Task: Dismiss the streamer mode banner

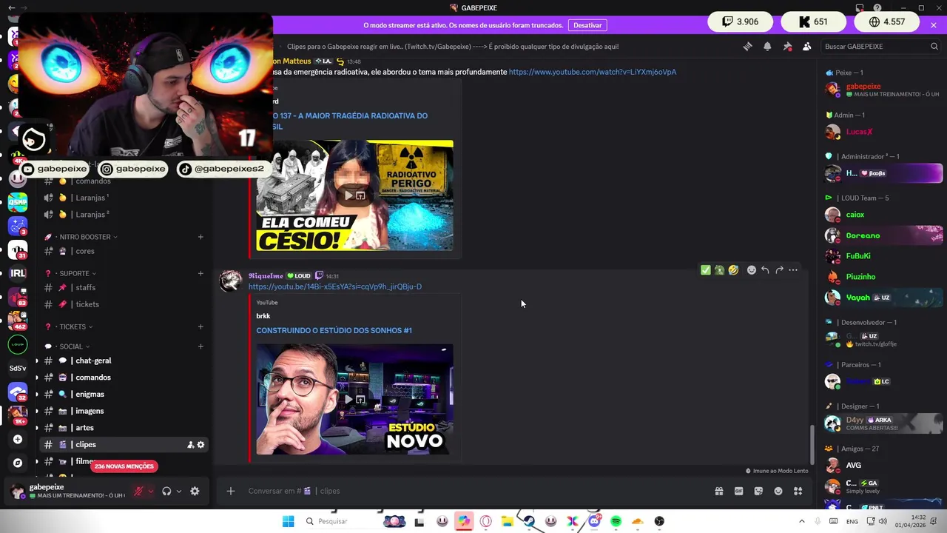Action: coord(934,25)
